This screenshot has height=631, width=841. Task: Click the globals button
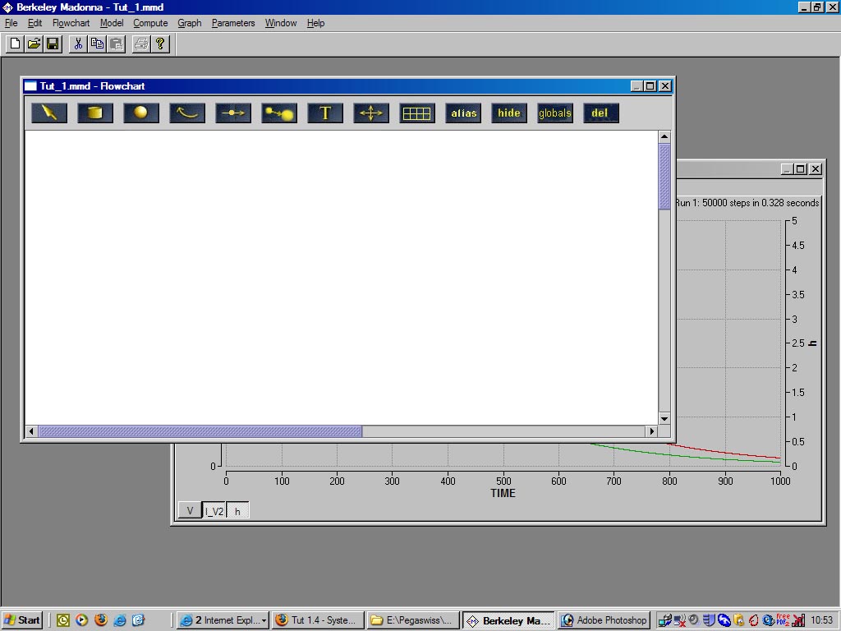pyautogui.click(x=555, y=113)
